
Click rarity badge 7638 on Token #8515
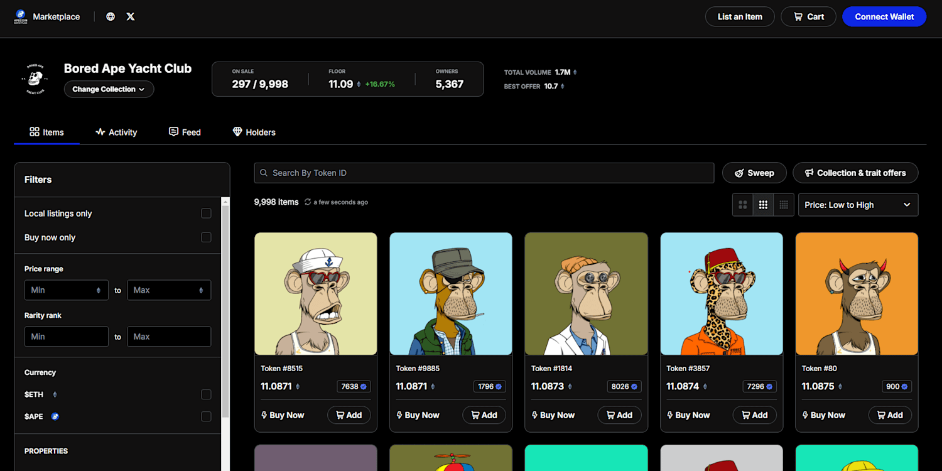(354, 387)
